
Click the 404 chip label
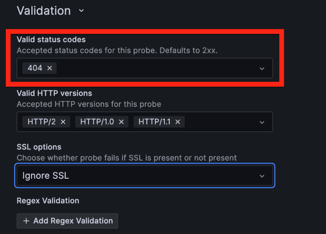[35, 68]
